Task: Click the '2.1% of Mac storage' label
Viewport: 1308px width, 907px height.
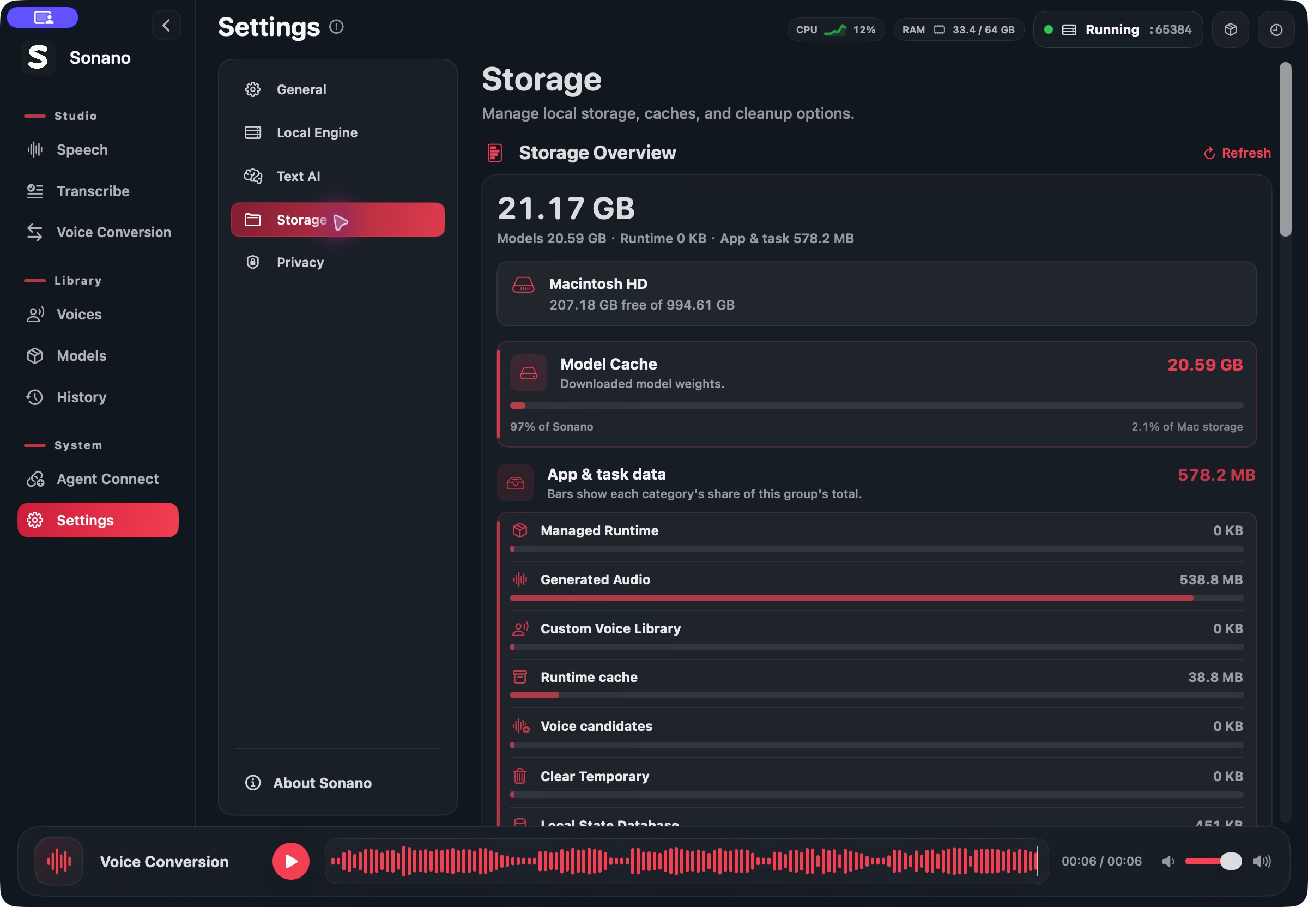Action: (x=1186, y=426)
